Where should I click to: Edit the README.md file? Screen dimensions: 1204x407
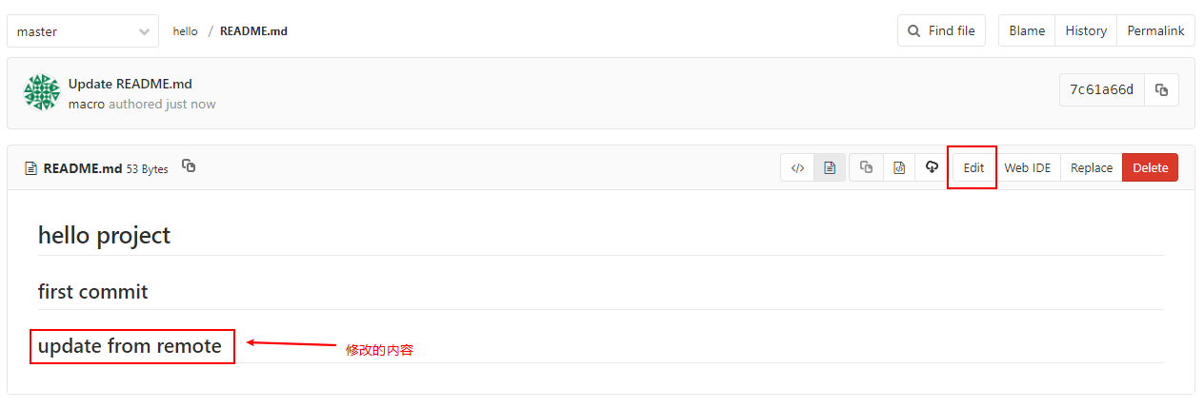pyautogui.click(x=973, y=168)
